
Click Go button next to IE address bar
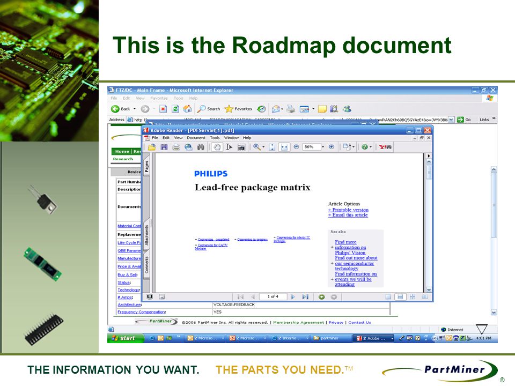(x=464, y=120)
